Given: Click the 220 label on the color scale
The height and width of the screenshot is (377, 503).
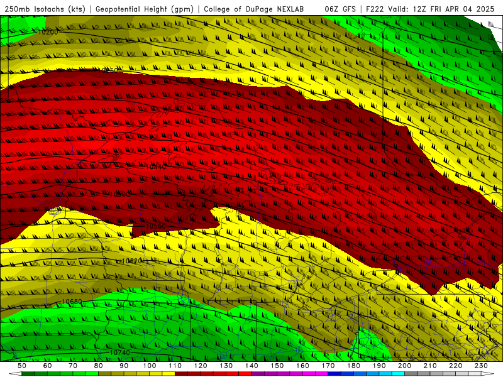Looking at the screenshot, I should [455, 366].
